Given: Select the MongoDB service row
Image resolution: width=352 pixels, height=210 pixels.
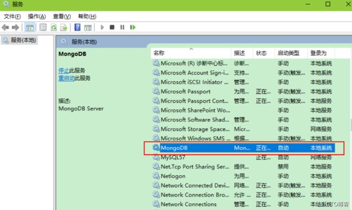Looking at the screenshot, I should (x=244, y=148).
